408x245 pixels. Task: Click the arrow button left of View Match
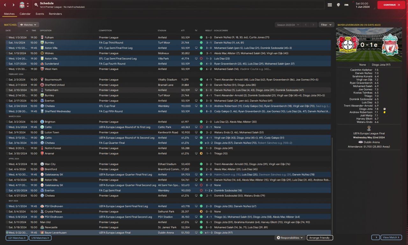[x=375, y=237]
